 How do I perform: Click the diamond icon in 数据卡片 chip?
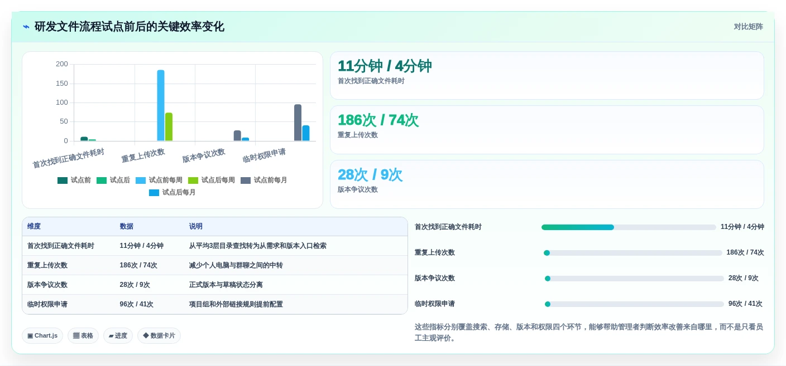[x=146, y=336]
